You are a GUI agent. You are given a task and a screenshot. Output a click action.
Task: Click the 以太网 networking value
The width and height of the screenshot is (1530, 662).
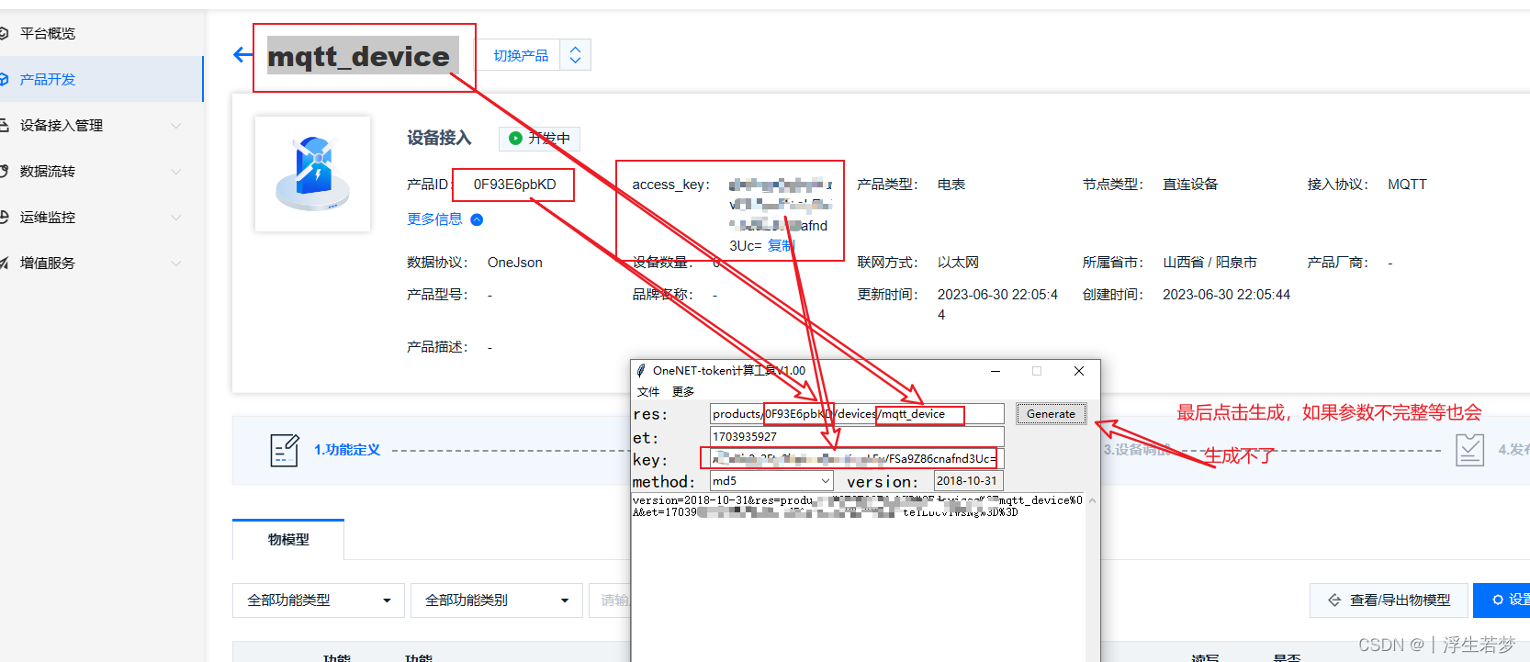(x=958, y=263)
